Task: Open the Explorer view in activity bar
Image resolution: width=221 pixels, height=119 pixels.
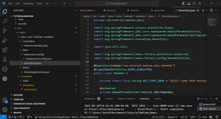Action: [x=5, y=12]
